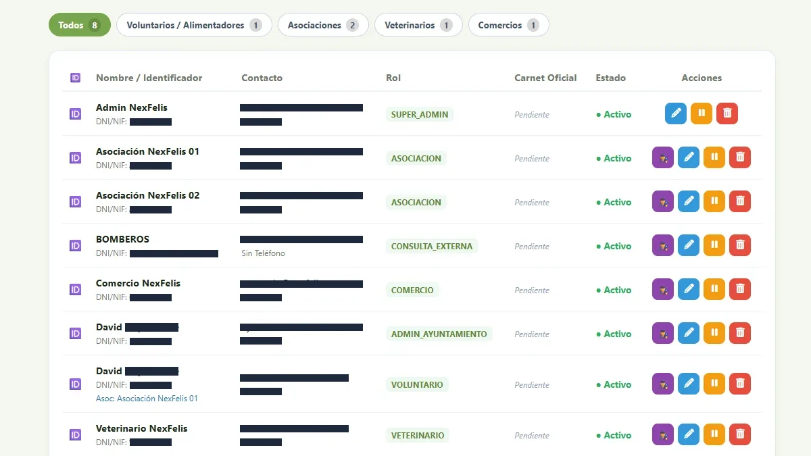Edit Asociación NexFelis 02 with the pencil
Image resolution: width=811 pixels, height=456 pixels.
coord(689,201)
